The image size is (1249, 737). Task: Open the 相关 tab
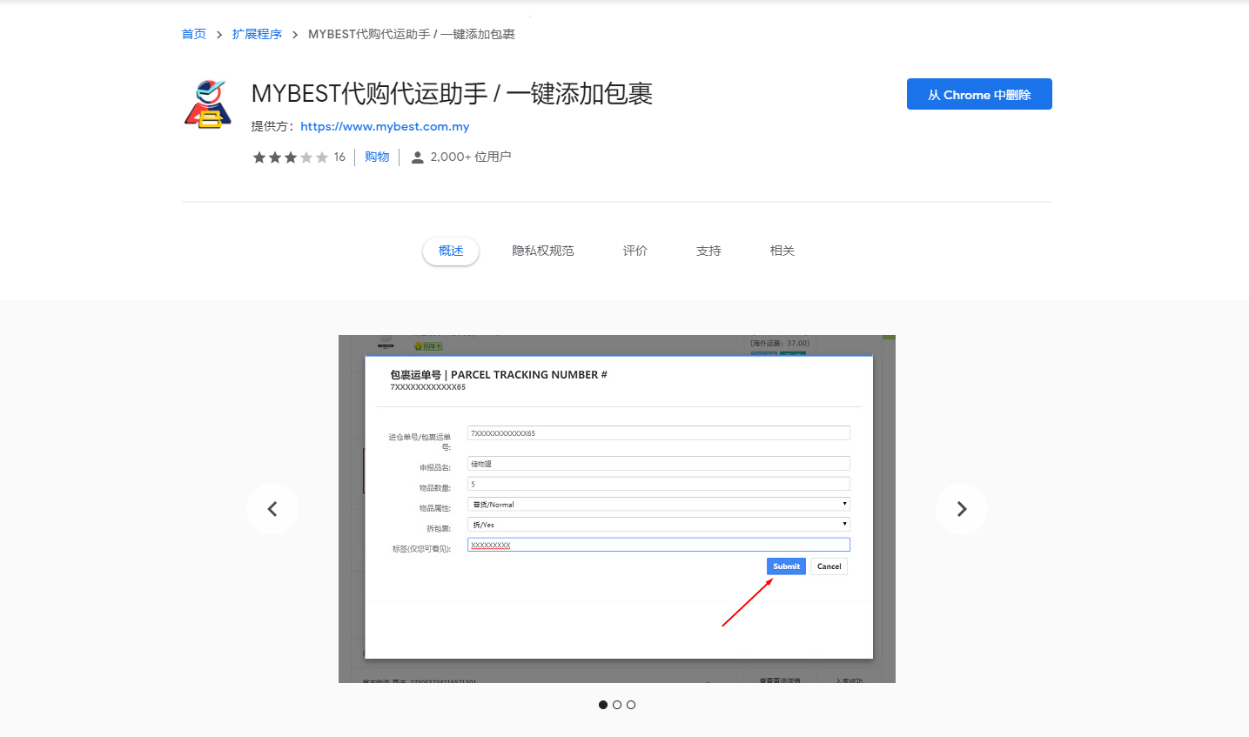click(x=782, y=251)
